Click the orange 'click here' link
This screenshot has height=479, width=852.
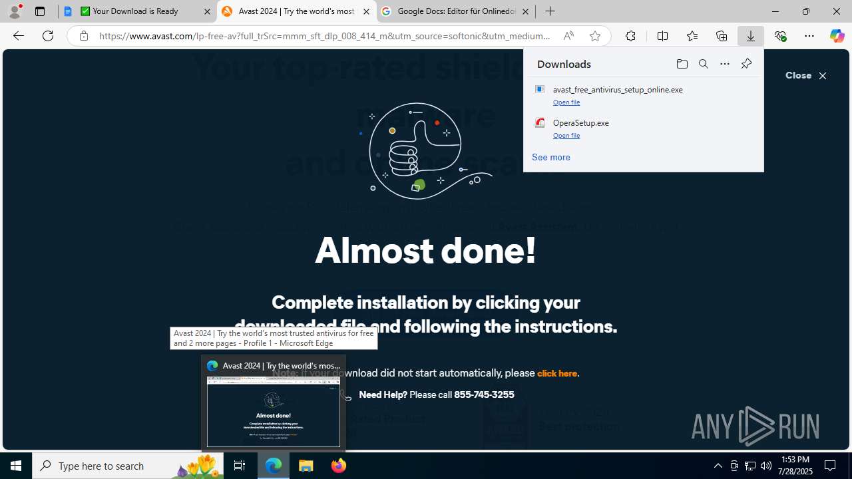tap(557, 373)
